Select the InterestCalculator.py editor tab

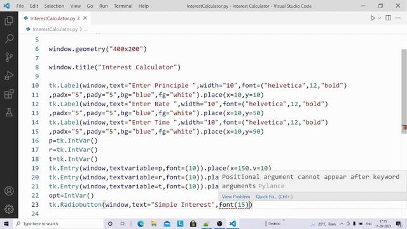point(54,18)
